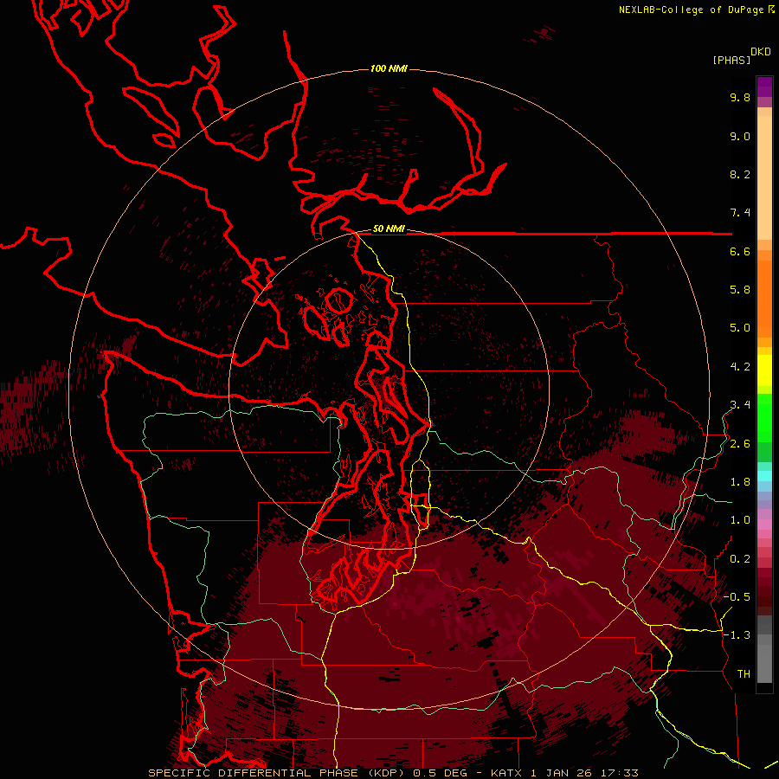The image size is (779, 779).
Task: Click the NEXLAB-College of DuPage label
Action: pos(691,10)
